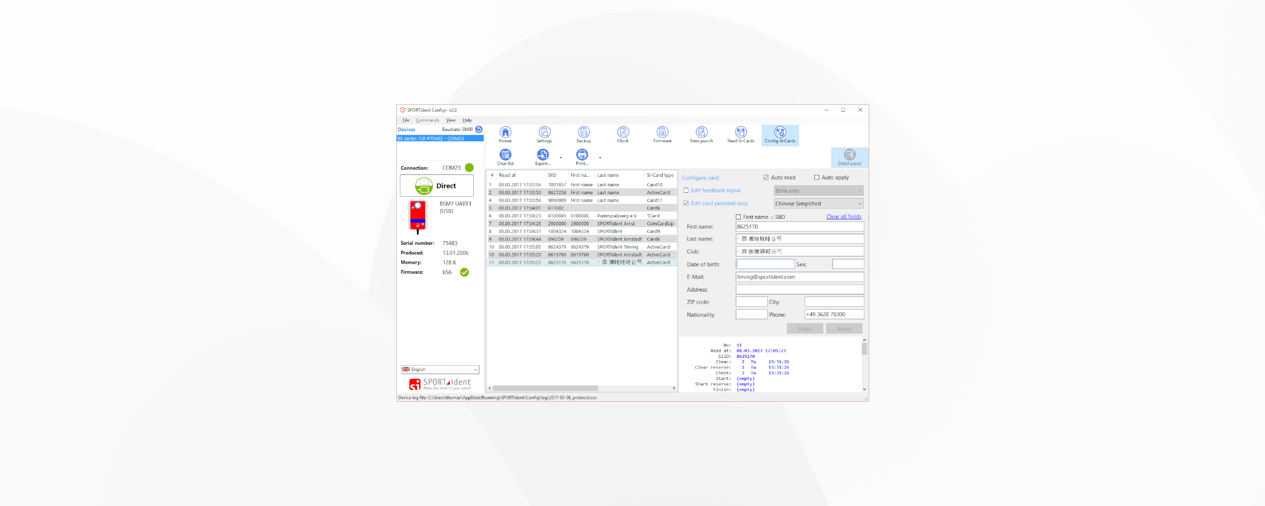
Task: Open the Home toolbar icon
Action: coord(505,134)
